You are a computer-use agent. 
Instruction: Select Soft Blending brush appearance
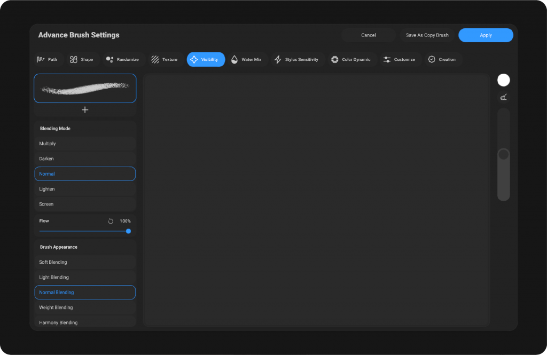[85, 262]
